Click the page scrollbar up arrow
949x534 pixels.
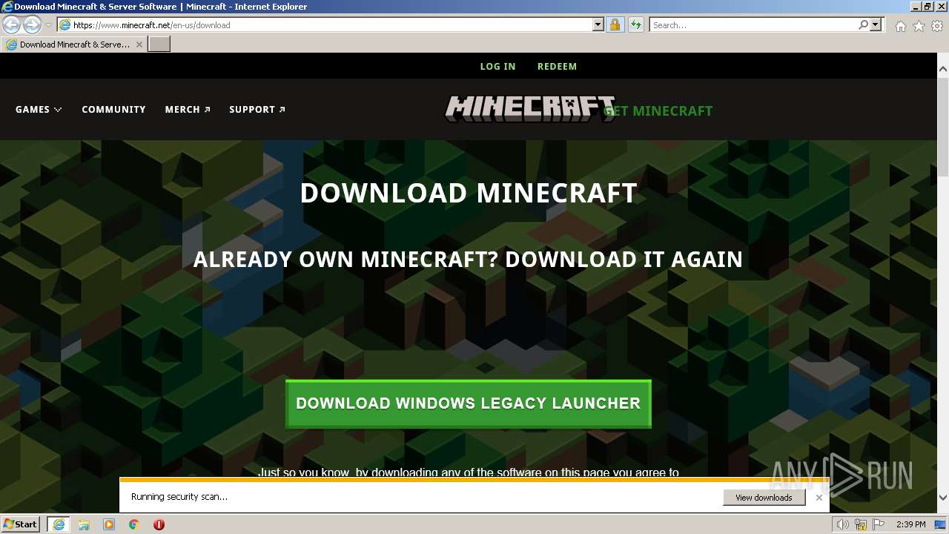coord(943,69)
